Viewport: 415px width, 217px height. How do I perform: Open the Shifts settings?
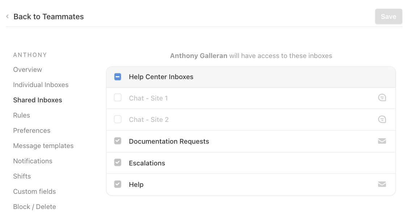(22, 176)
